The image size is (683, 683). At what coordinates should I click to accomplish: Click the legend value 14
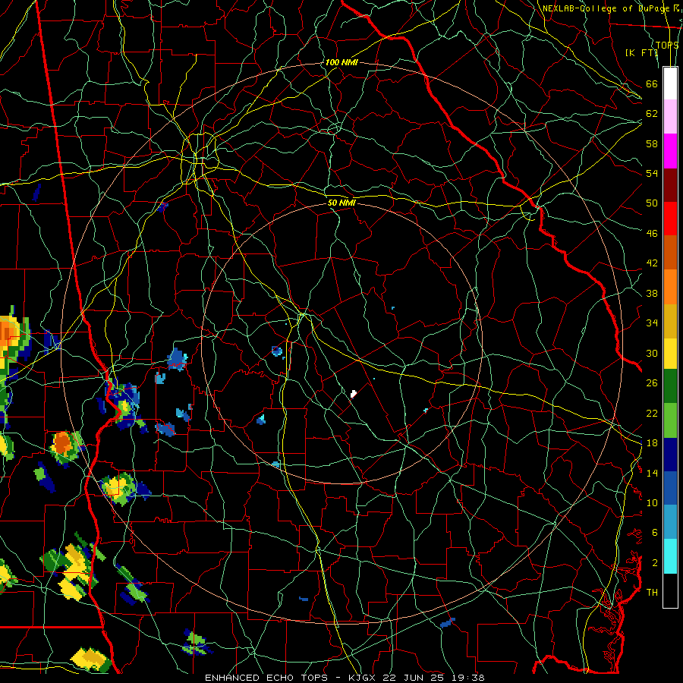[652, 473]
